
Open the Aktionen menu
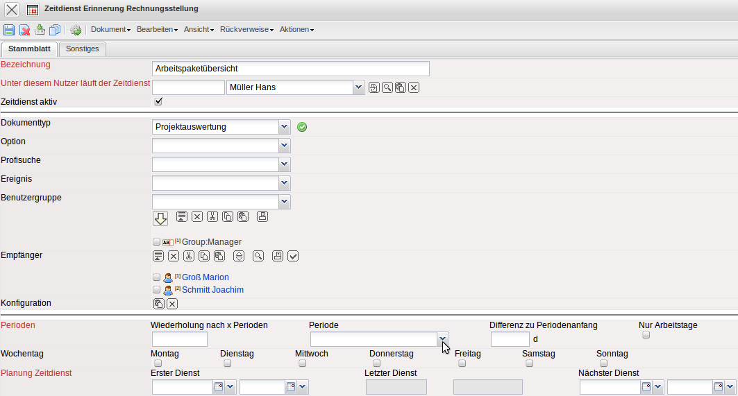tap(296, 30)
